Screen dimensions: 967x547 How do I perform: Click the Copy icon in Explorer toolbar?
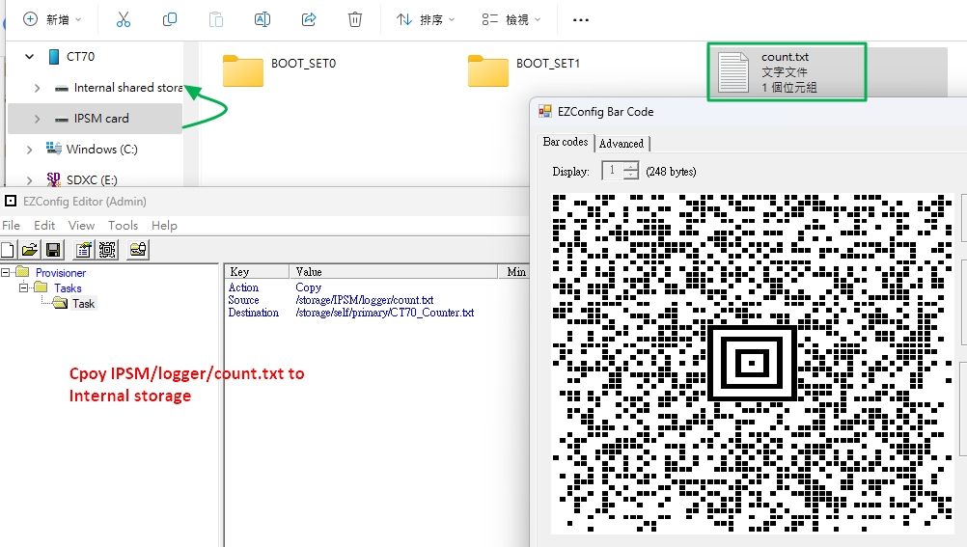(x=170, y=19)
